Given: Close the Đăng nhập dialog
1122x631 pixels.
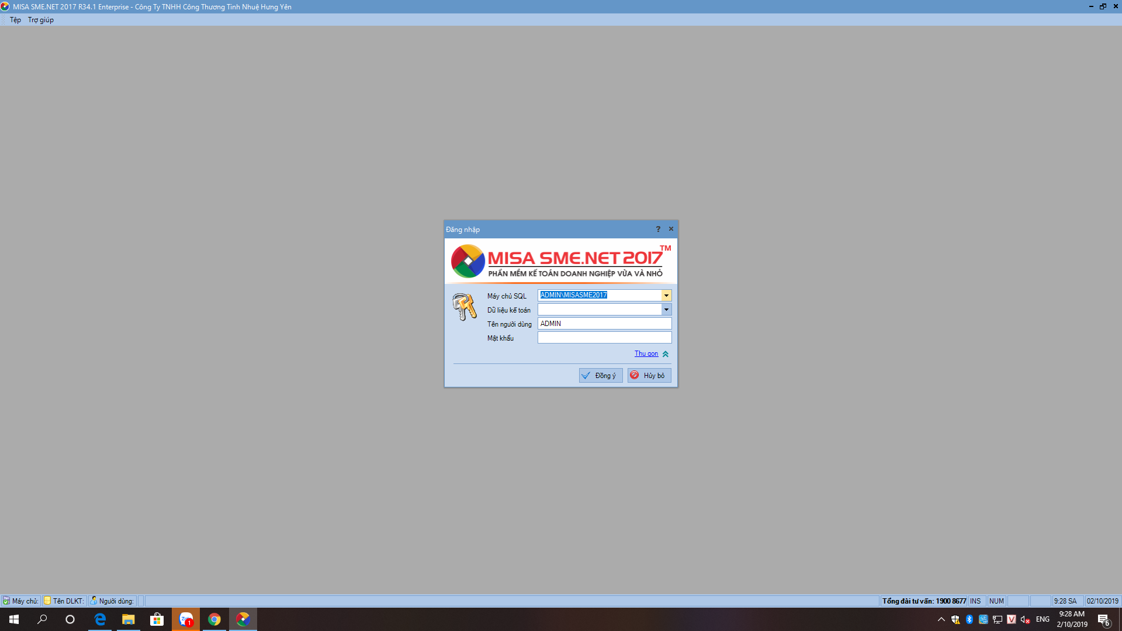Looking at the screenshot, I should (671, 229).
